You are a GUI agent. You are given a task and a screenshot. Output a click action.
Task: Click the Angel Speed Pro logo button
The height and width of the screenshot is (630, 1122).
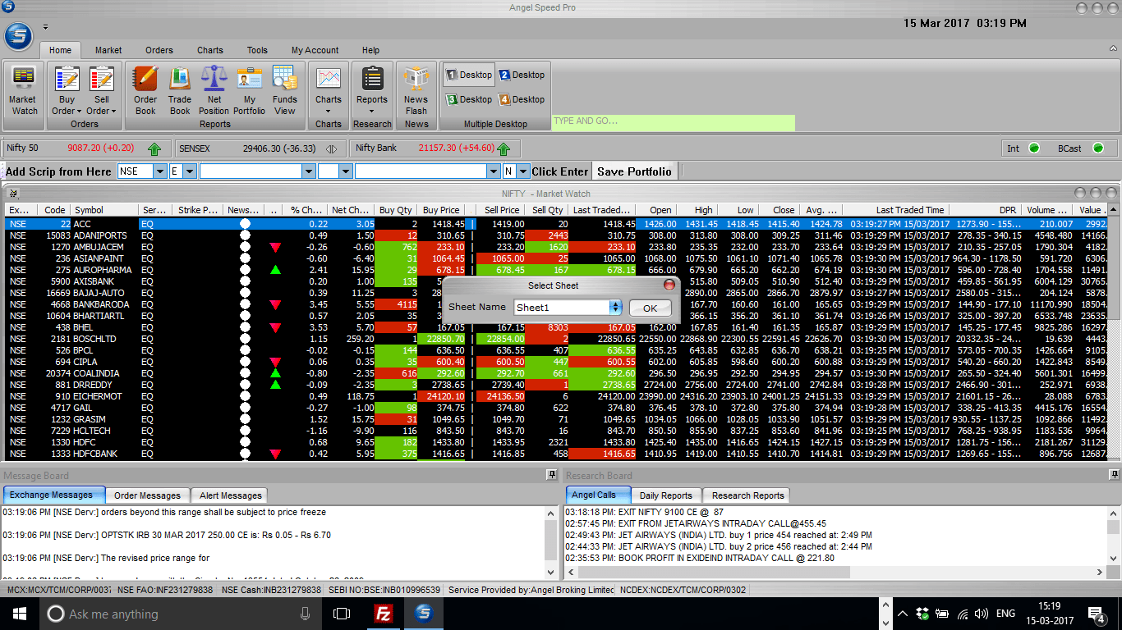(x=18, y=37)
